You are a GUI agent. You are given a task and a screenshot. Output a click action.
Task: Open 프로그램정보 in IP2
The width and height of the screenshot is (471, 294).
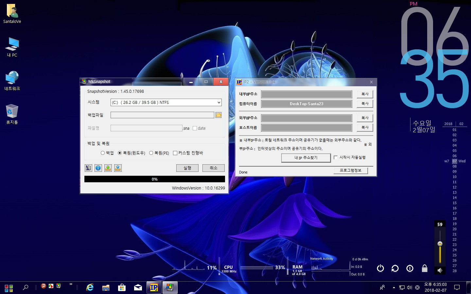point(351,171)
